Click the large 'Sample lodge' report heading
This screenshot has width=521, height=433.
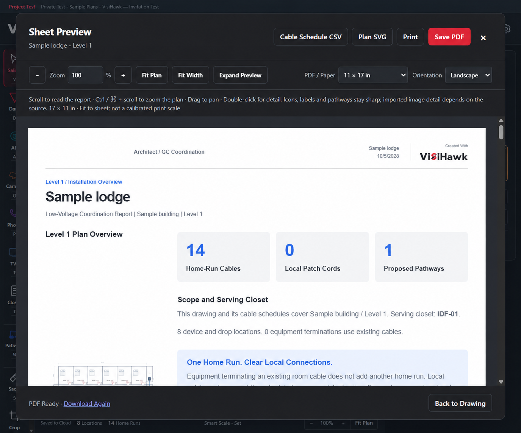coord(88,197)
